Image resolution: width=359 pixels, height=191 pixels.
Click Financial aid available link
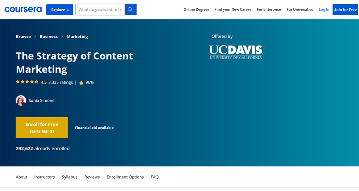(x=94, y=128)
